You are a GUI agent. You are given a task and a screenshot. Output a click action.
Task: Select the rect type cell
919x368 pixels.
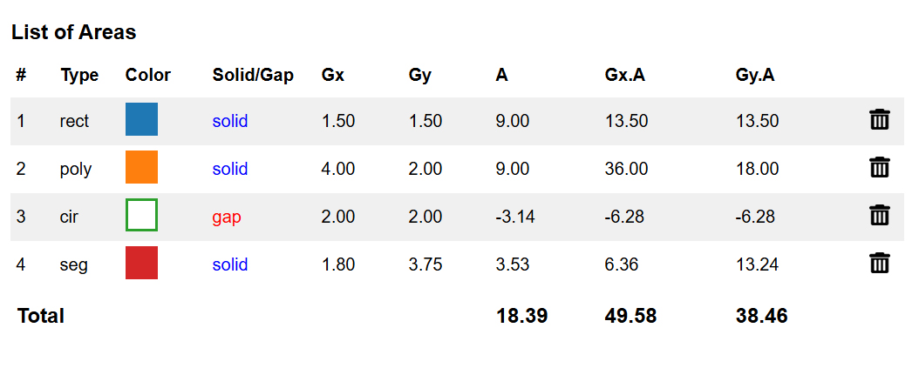pos(74,121)
